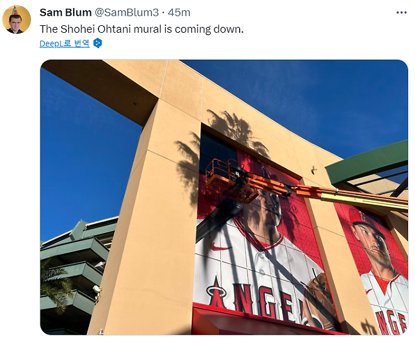Click the 'Sam Blum' display name
415x339 pixels.
click(x=66, y=13)
